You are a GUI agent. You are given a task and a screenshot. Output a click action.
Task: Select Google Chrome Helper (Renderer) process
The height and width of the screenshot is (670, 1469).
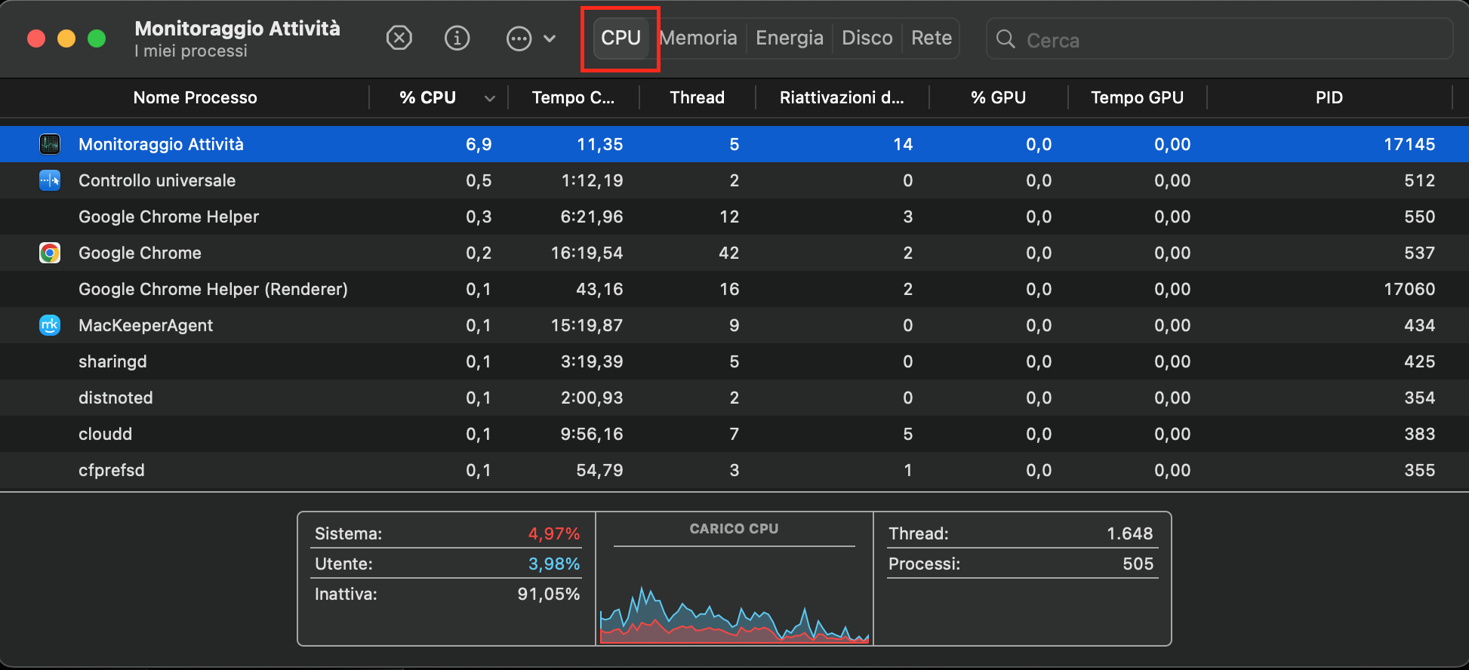pos(214,289)
